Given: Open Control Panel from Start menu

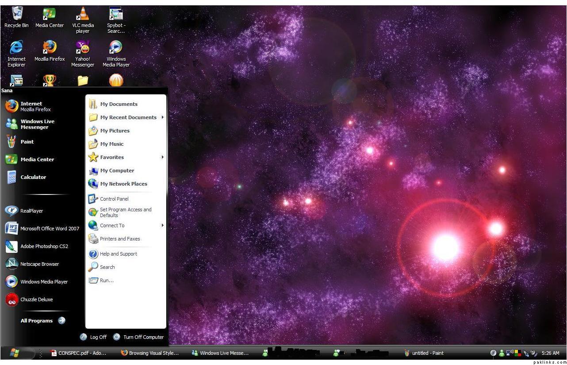Looking at the screenshot, I should click(x=114, y=199).
